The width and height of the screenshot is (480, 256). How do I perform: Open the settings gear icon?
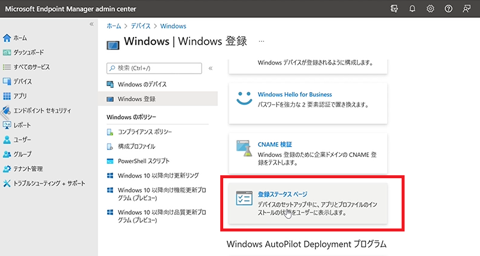(430, 9)
